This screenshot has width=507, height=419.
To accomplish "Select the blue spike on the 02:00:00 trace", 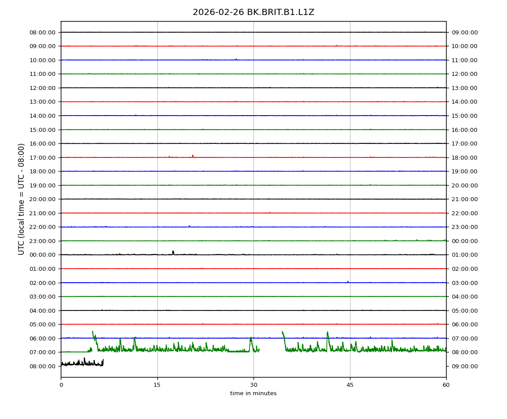I will (x=348, y=281).
